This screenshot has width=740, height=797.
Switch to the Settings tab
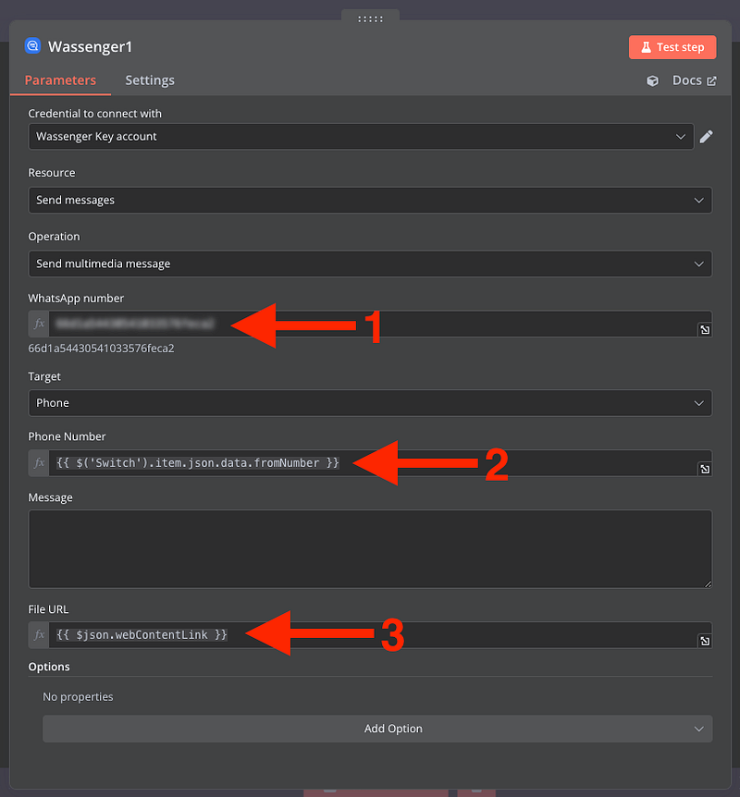(x=150, y=80)
